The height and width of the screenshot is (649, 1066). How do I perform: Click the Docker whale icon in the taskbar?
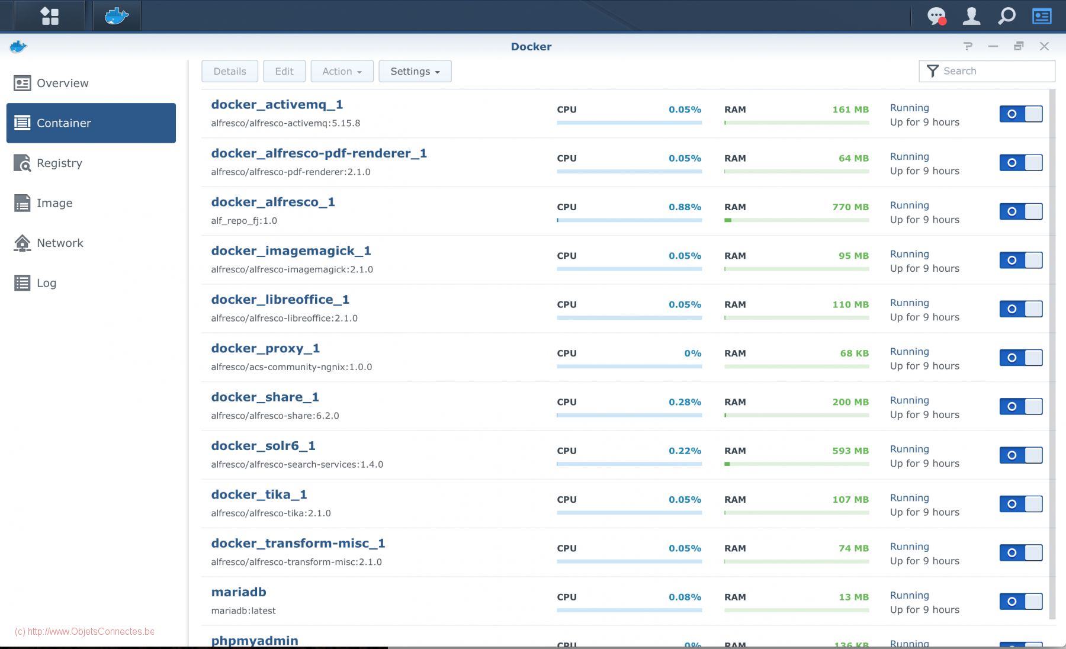tap(117, 16)
